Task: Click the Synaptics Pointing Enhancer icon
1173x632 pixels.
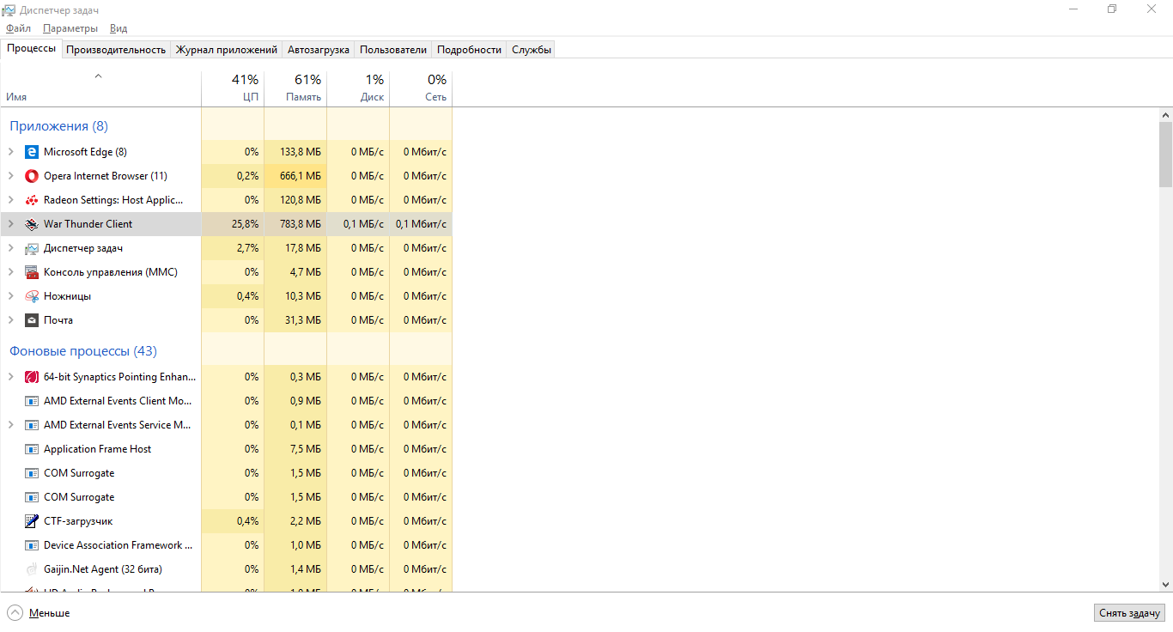Action: [x=32, y=377]
